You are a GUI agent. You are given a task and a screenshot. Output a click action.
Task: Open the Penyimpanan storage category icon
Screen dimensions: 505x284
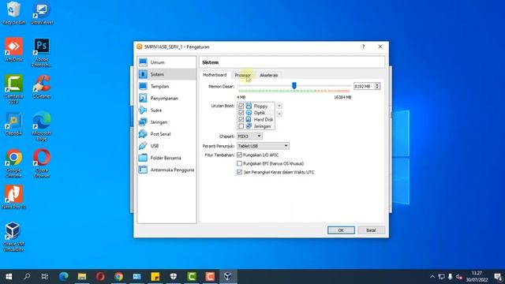coord(144,98)
